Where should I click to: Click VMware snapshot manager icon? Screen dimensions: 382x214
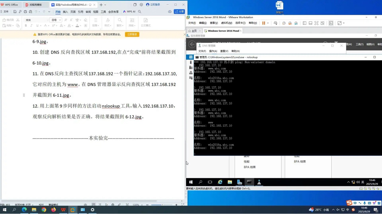click(x=296, y=23)
